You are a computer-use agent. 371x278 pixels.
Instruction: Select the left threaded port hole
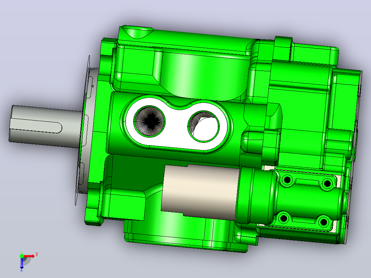click(149, 121)
